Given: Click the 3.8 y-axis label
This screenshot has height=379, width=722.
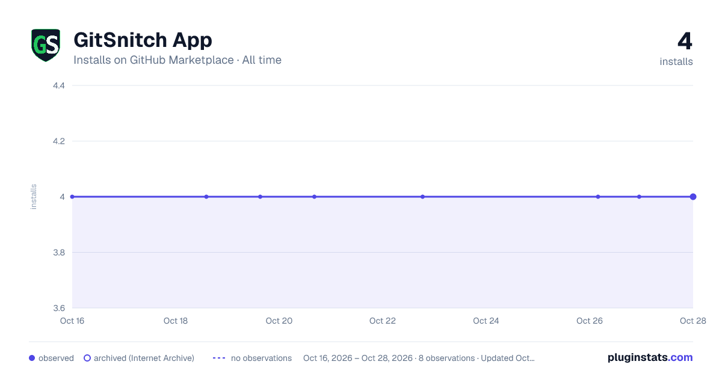Looking at the screenshot, I should coord(59,253).
